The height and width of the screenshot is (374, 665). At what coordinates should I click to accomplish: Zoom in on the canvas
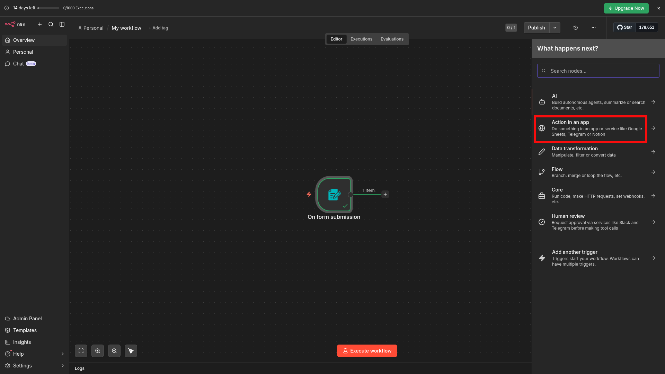[x=98, y=351]
